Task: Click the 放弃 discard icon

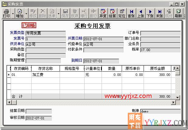Action: click(75, 13)
